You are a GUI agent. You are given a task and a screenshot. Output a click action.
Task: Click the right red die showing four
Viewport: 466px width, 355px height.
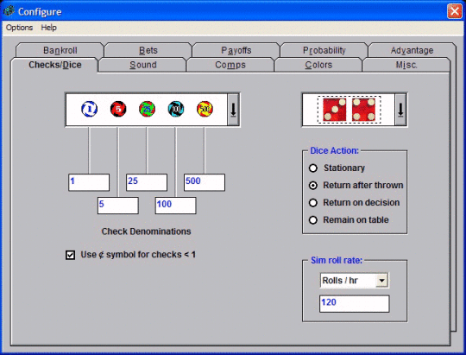tap(363, 110)
